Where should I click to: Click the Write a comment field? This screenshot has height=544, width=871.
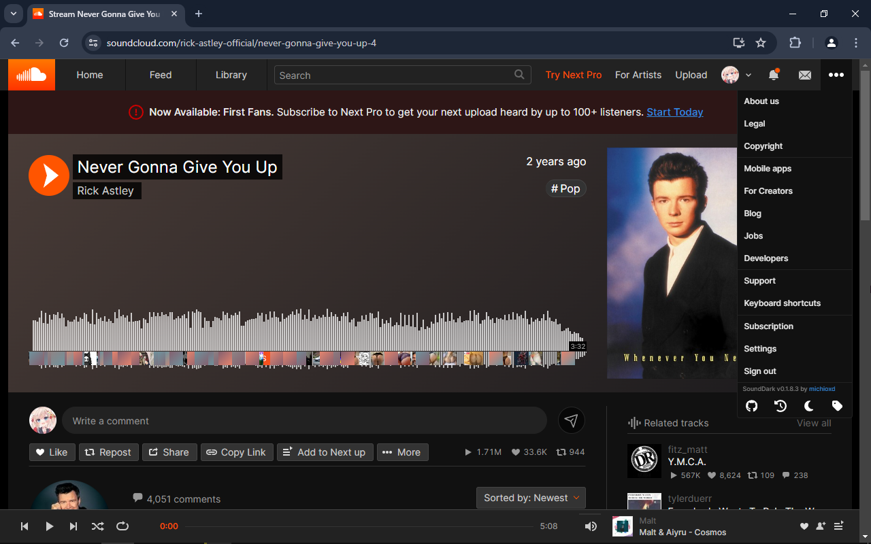pyautogui.click(x=304, y=421)
